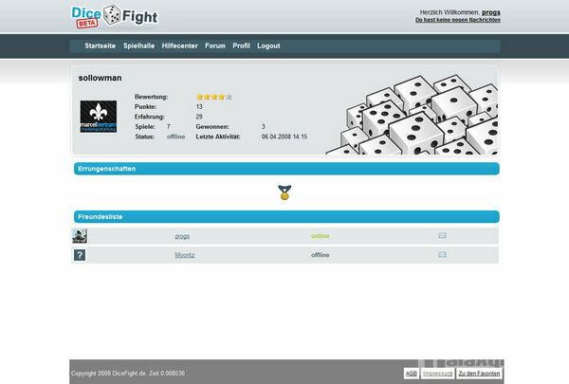Image resolution: width=569 pixels, height=384 pixels.
Task: Navigate to the Forum
Action: pos(215,46)
